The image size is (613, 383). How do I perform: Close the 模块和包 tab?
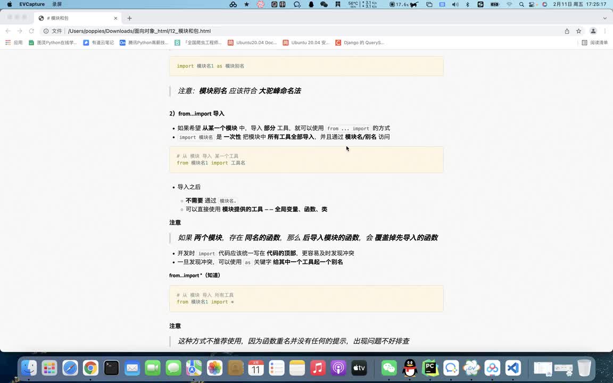(115, 18)
